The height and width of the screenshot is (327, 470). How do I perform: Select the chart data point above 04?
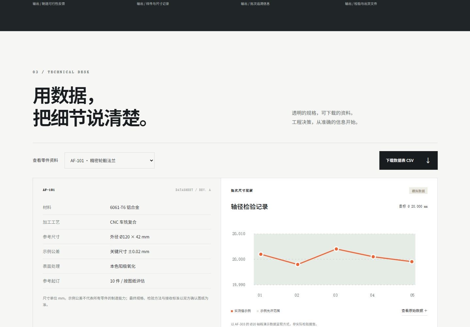point(373,257)
